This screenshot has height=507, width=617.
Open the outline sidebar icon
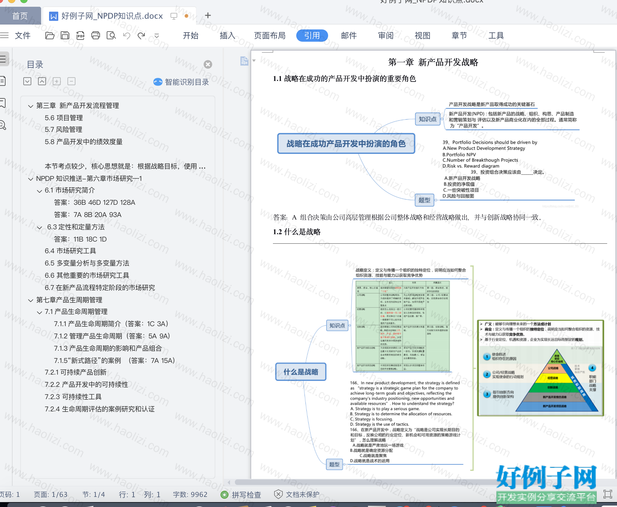(x=4, y=59)
